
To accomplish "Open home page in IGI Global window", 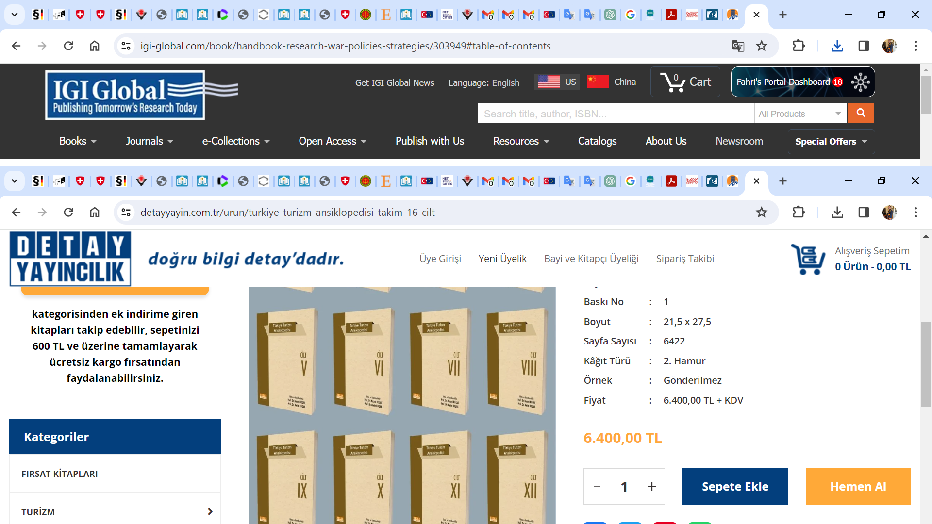I will pyautogui.click(x=95, y=46).
